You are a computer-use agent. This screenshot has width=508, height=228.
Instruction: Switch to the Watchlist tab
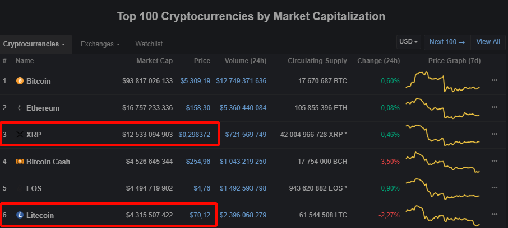click(x=149, y=44)
